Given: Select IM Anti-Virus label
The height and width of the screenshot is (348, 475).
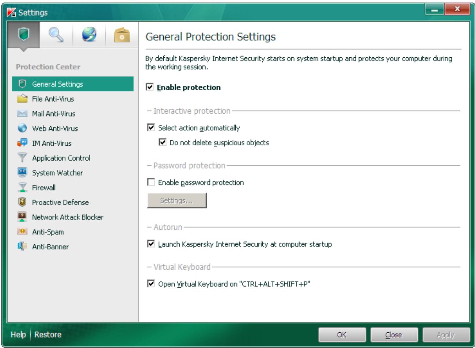Looking at the screenshot, I should [x=52, y=143].
